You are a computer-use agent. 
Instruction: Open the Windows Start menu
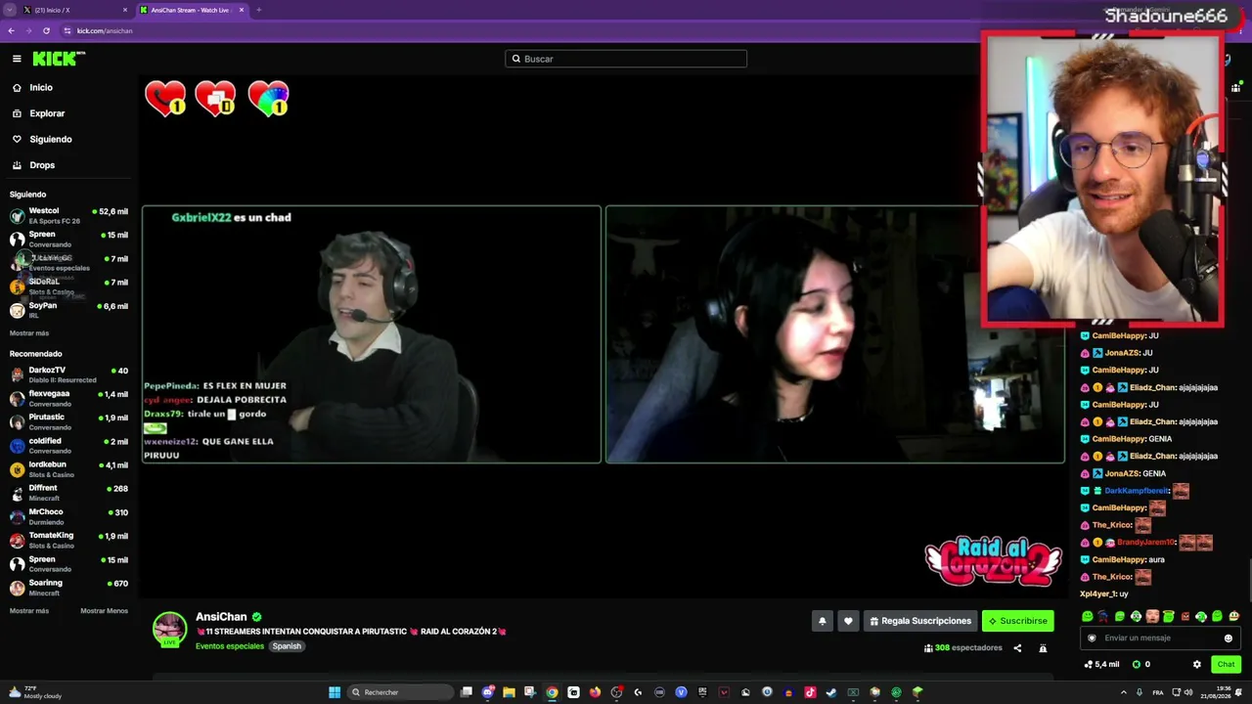coord(335,692)
